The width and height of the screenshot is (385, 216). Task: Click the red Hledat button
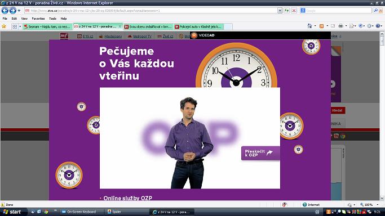337,110
